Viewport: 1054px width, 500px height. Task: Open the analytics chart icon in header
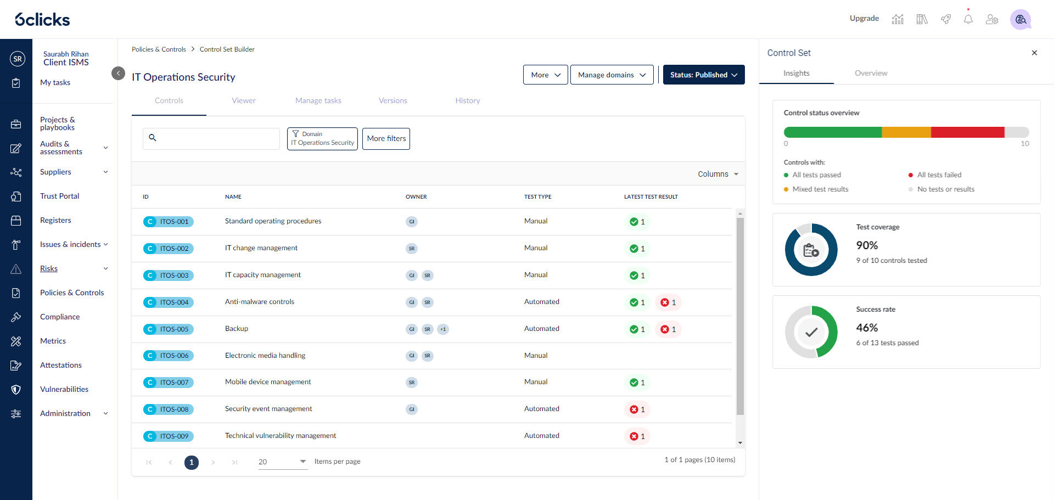[898, 19]
